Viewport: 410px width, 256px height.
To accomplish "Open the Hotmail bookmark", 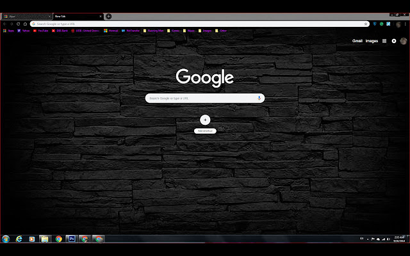I will point(111,31).
